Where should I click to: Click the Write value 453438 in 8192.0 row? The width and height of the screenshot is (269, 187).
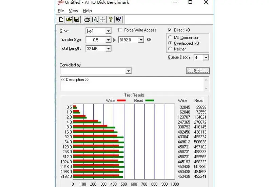[x=184, y=177]
